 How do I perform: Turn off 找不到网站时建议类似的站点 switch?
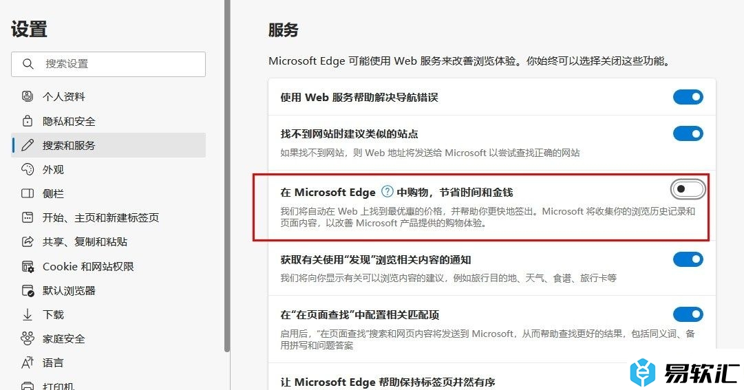(688, 134)
